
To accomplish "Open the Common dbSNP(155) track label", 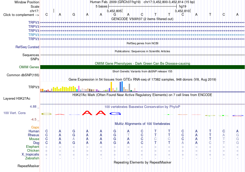I will (x=23, y=75).
